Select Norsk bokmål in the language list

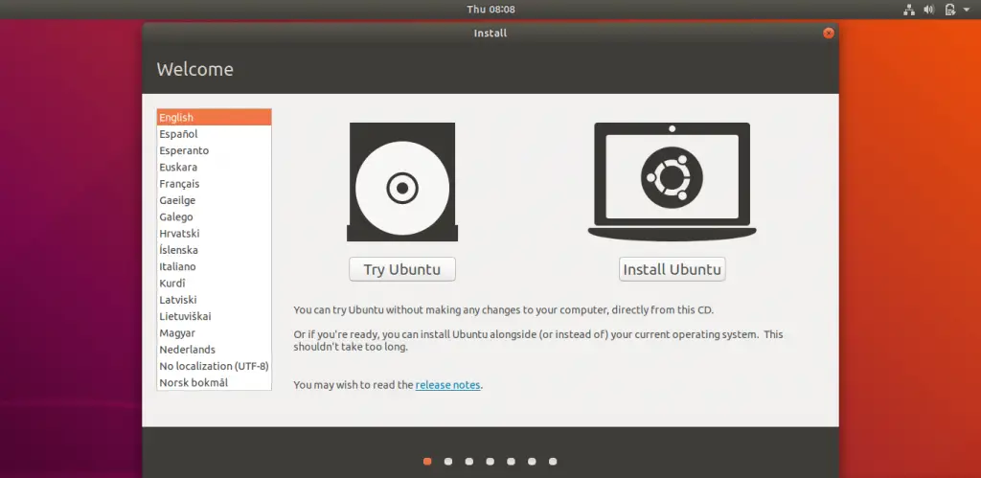tap(214, 382)
